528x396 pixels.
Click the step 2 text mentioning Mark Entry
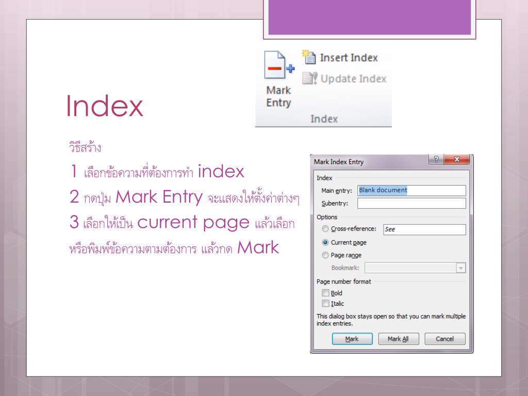(x=185, y=197)
